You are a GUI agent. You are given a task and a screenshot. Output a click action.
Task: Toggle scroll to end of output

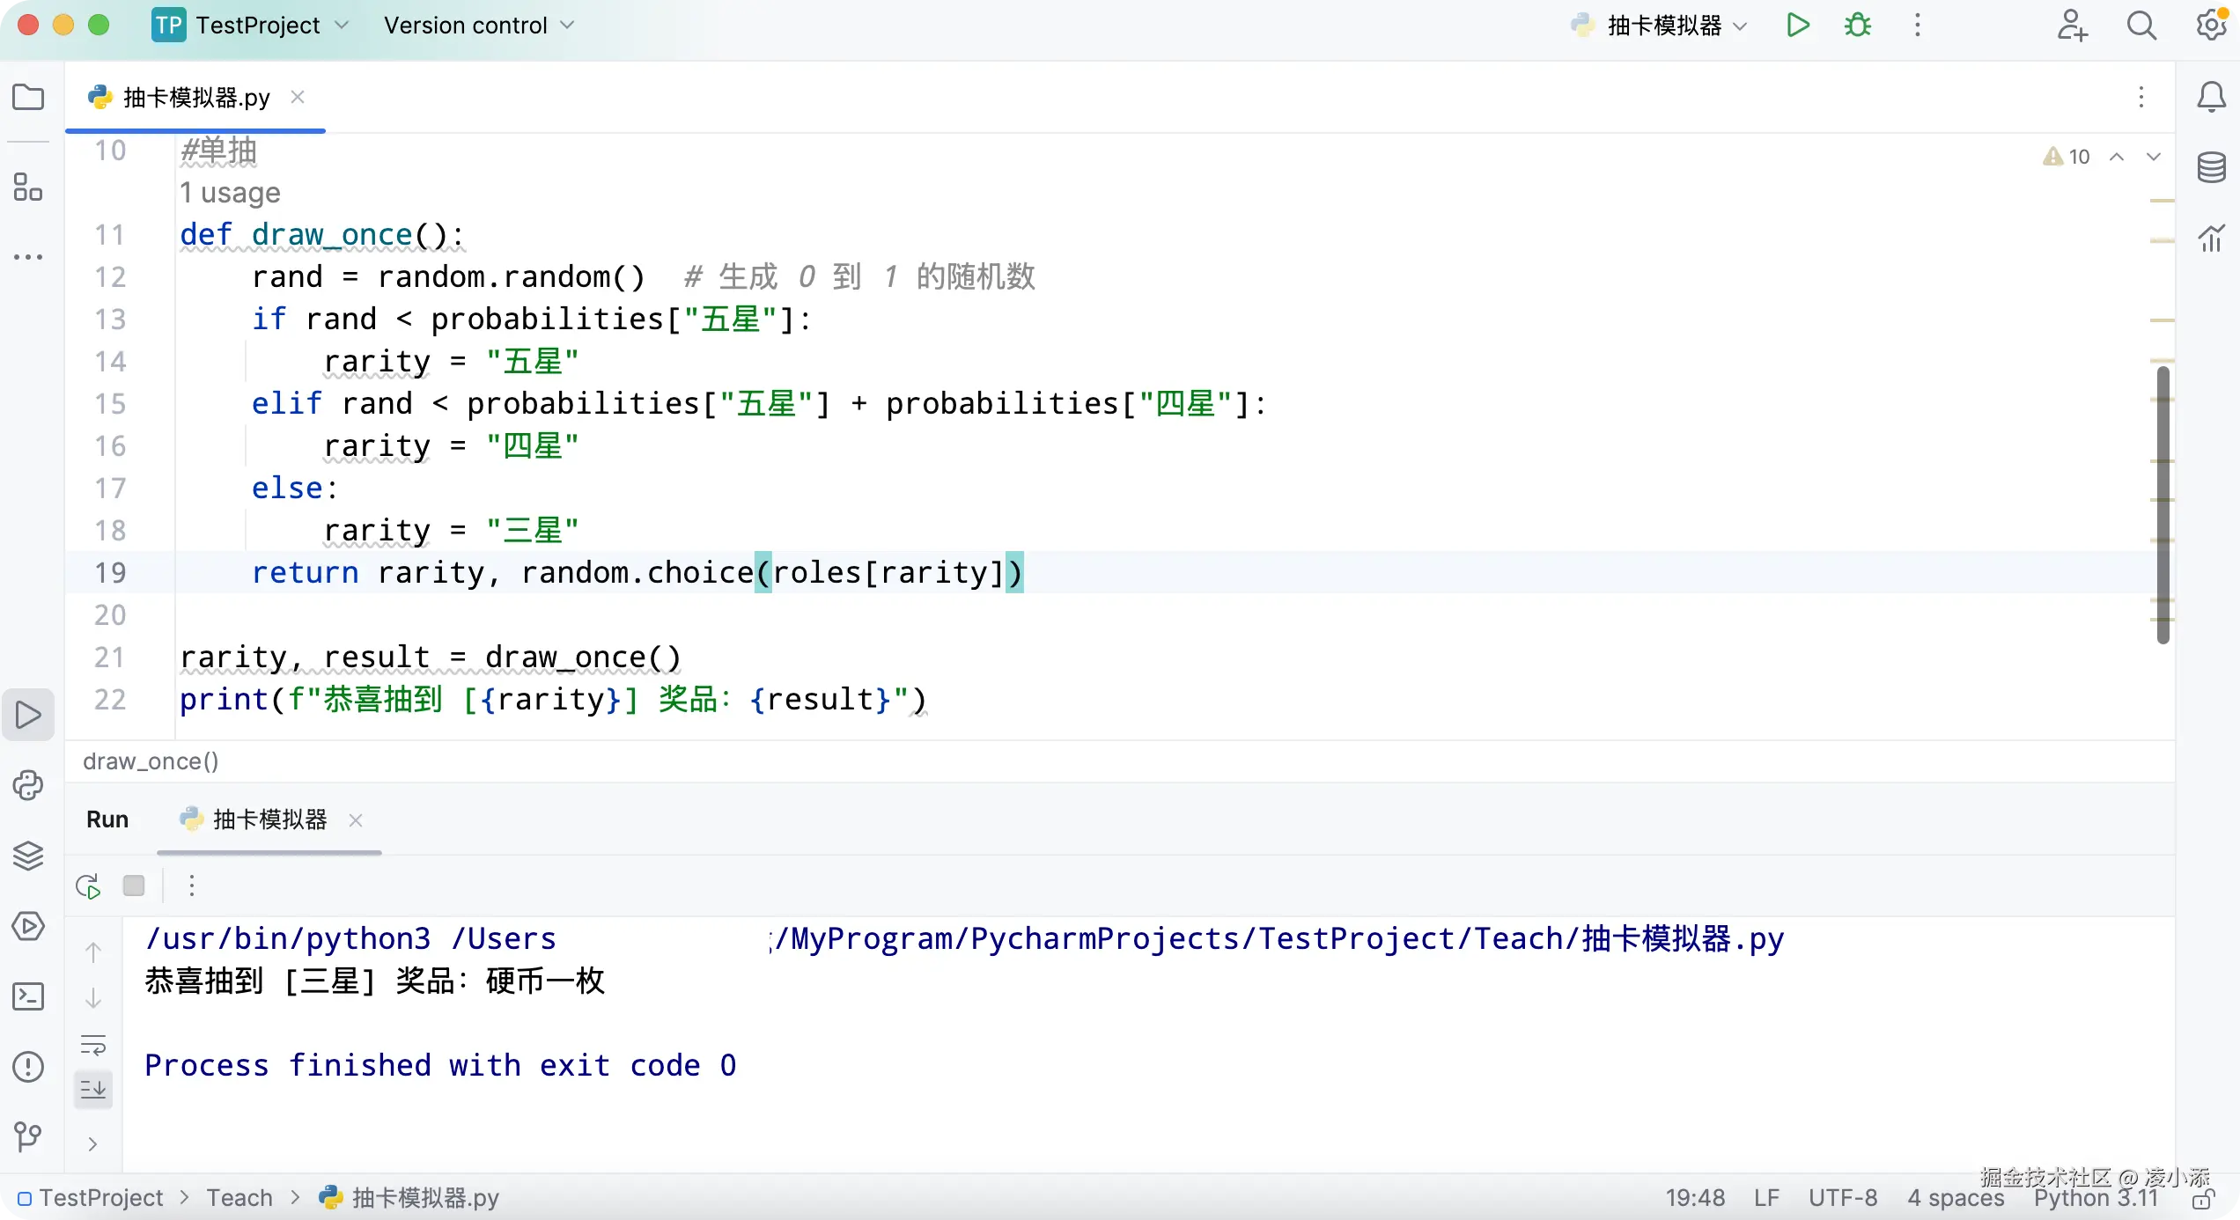click(x=93, y=1090)
